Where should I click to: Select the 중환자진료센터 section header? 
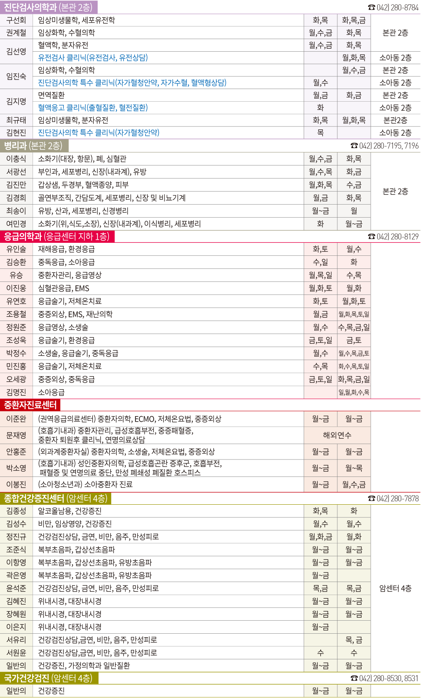coord(30,405)
